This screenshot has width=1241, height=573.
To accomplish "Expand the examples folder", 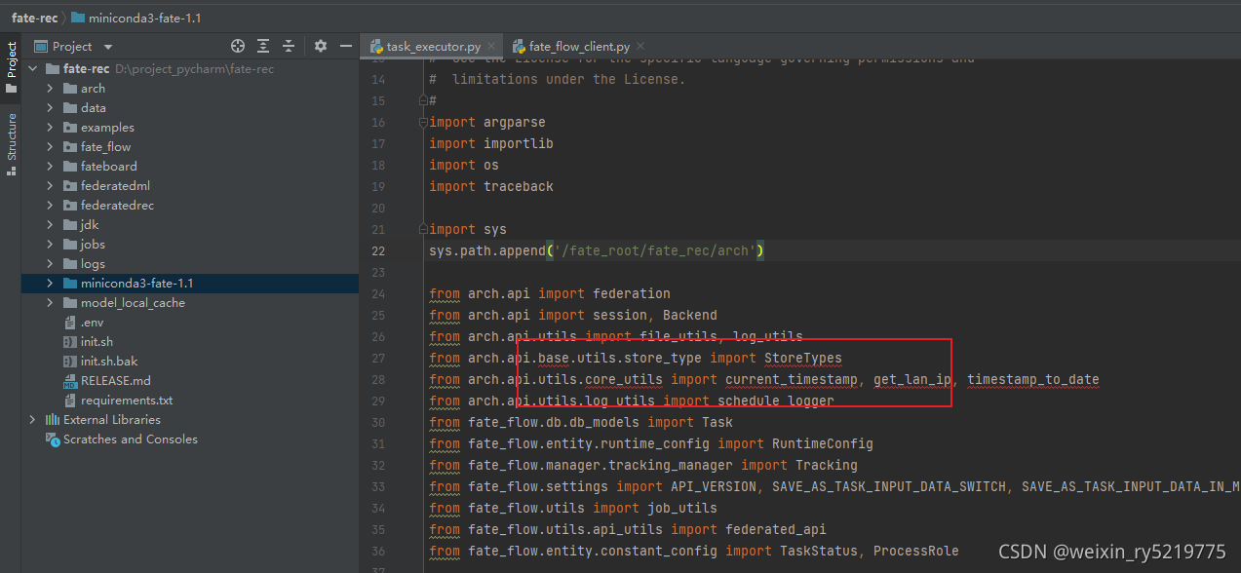I will click(x=50, y=128).
